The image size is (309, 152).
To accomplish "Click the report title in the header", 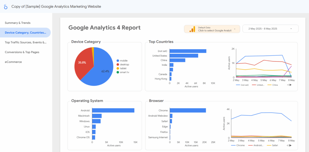I will coord(56,7).
